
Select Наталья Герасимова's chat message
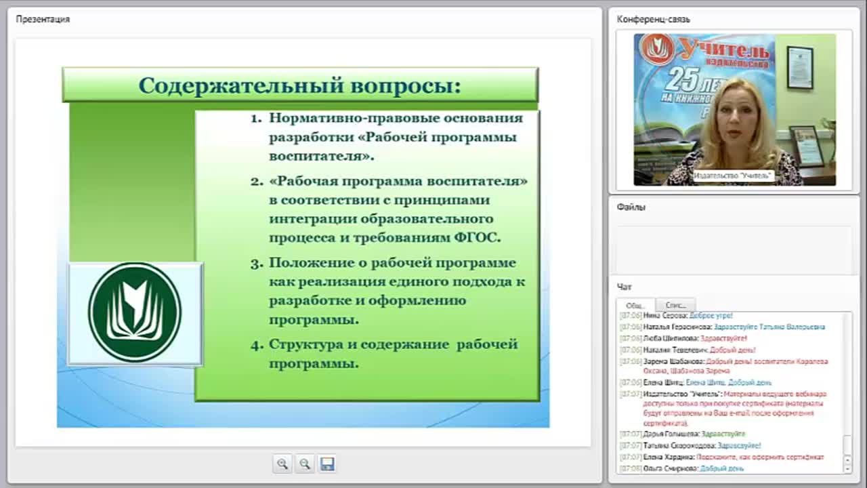point(723,327)
